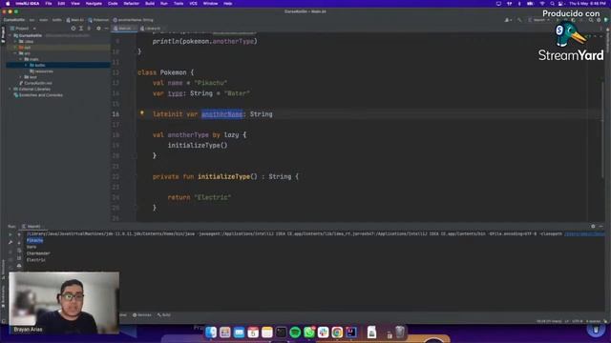Image resolution: width=611 pixels, height=343 pixels.
Task: Open Terminal from the Dock
Action: tap(281, 333)
